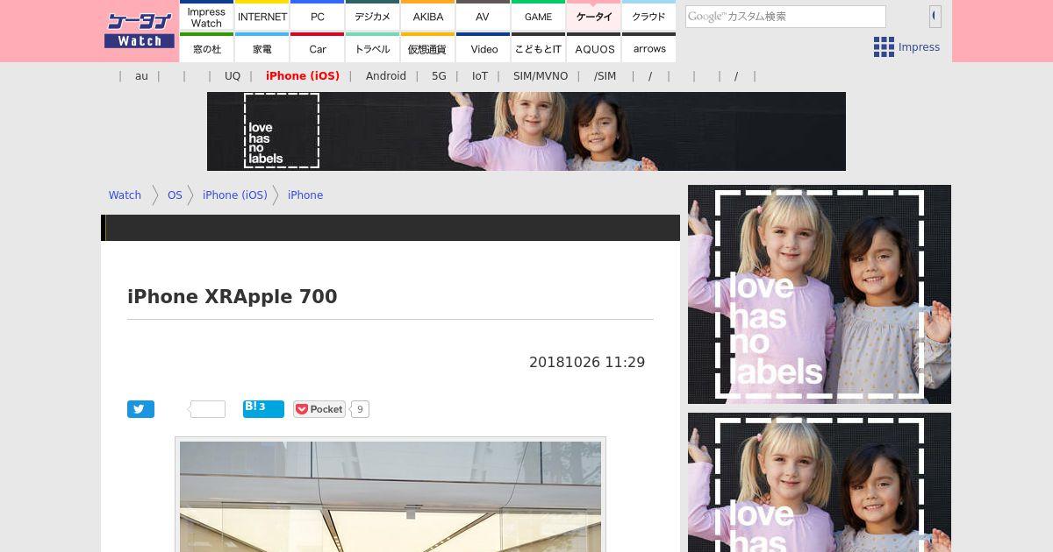Open the クラウド Watch tab
Viewport: 1053px width, 552px height.
pyautogui.click(x=649, y=16)
